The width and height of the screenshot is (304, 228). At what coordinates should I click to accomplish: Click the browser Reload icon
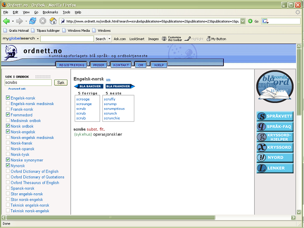(32, 21)
